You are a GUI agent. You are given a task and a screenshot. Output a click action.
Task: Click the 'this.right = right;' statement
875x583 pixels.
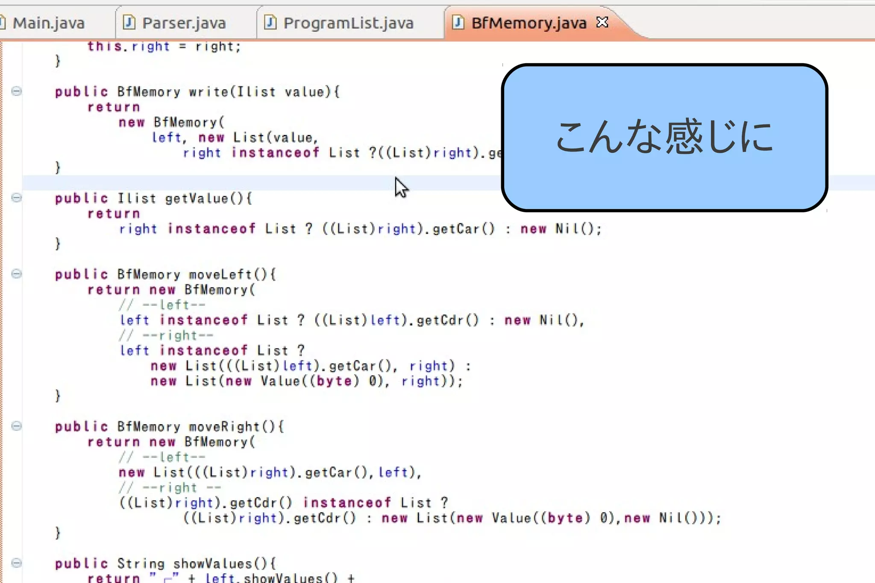click(164, 47)
